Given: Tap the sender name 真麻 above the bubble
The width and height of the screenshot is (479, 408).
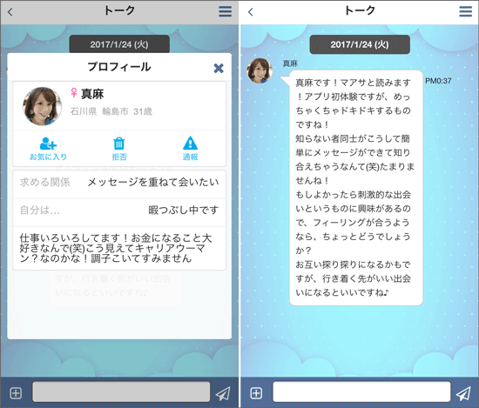Looking at the screenshot, I should [x=290, y=64].
